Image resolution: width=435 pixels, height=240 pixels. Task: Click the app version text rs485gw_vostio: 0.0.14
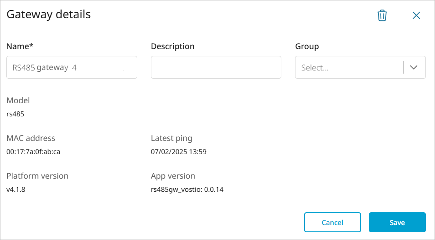(x=187, y=190)
